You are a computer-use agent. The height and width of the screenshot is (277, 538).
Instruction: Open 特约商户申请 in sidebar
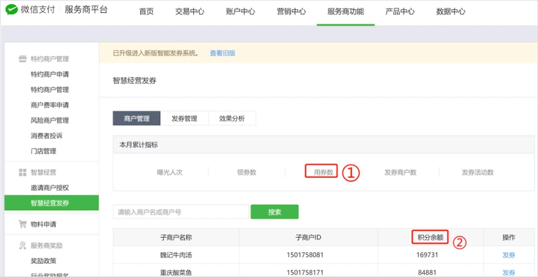(50, 74)
